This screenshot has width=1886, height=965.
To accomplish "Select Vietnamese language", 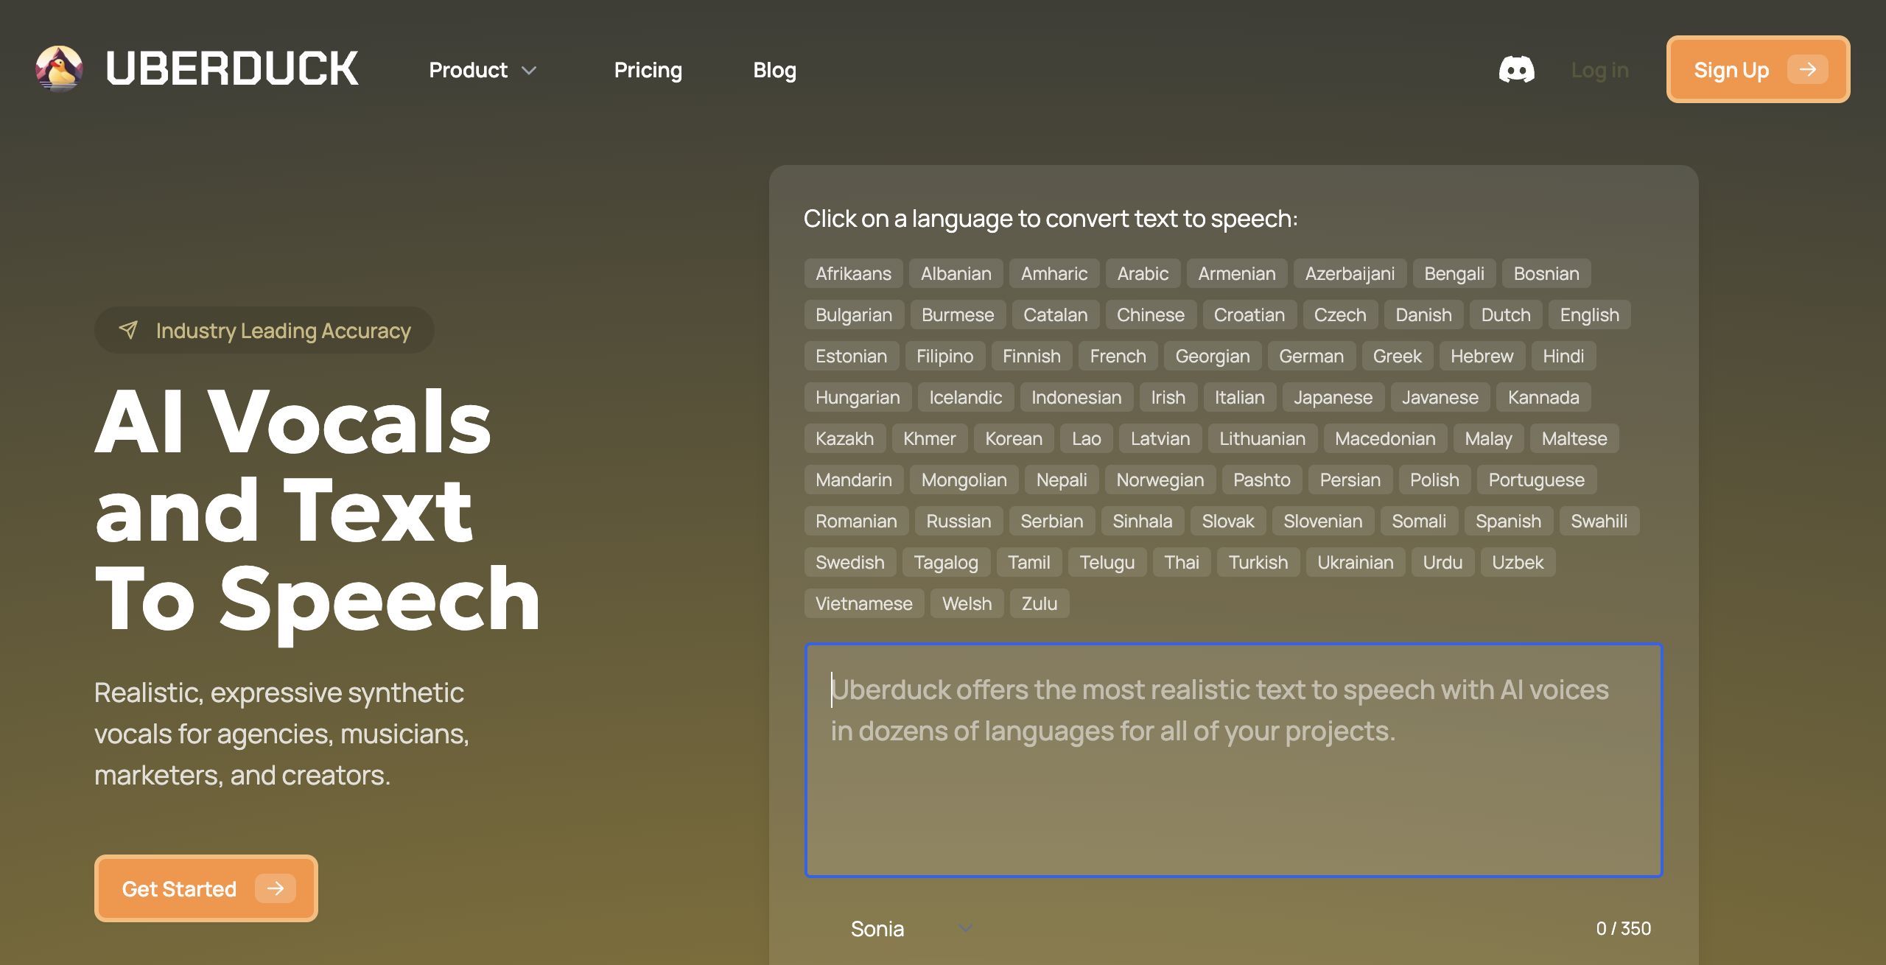I will pos(864,603).
